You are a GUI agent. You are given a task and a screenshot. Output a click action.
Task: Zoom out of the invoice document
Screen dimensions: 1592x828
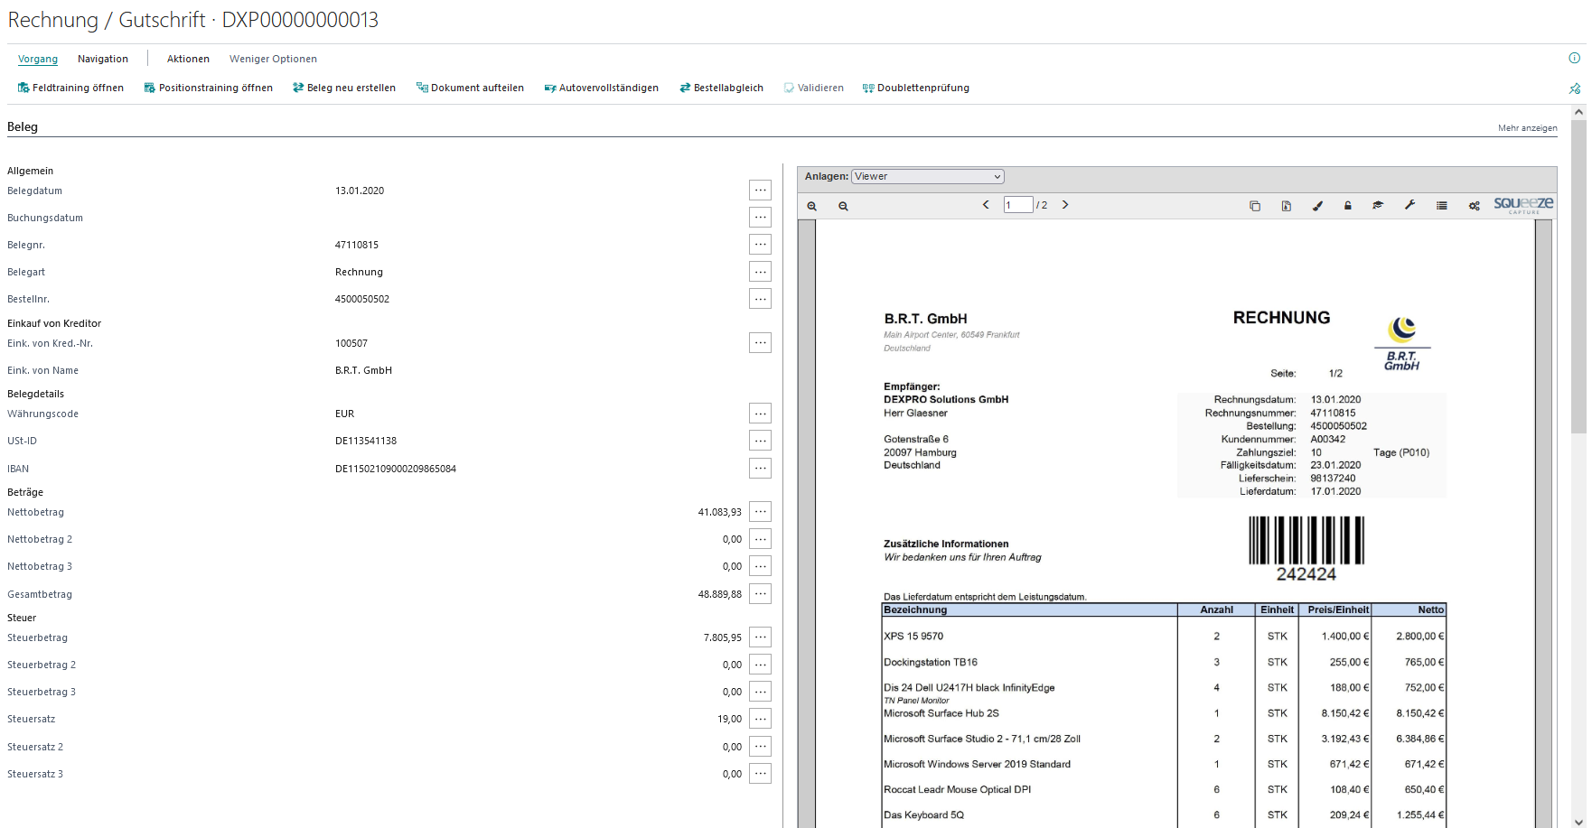(x=843, y=206)
